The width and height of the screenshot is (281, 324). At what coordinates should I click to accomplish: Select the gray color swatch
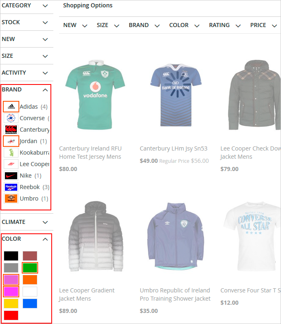click(11, 268)
